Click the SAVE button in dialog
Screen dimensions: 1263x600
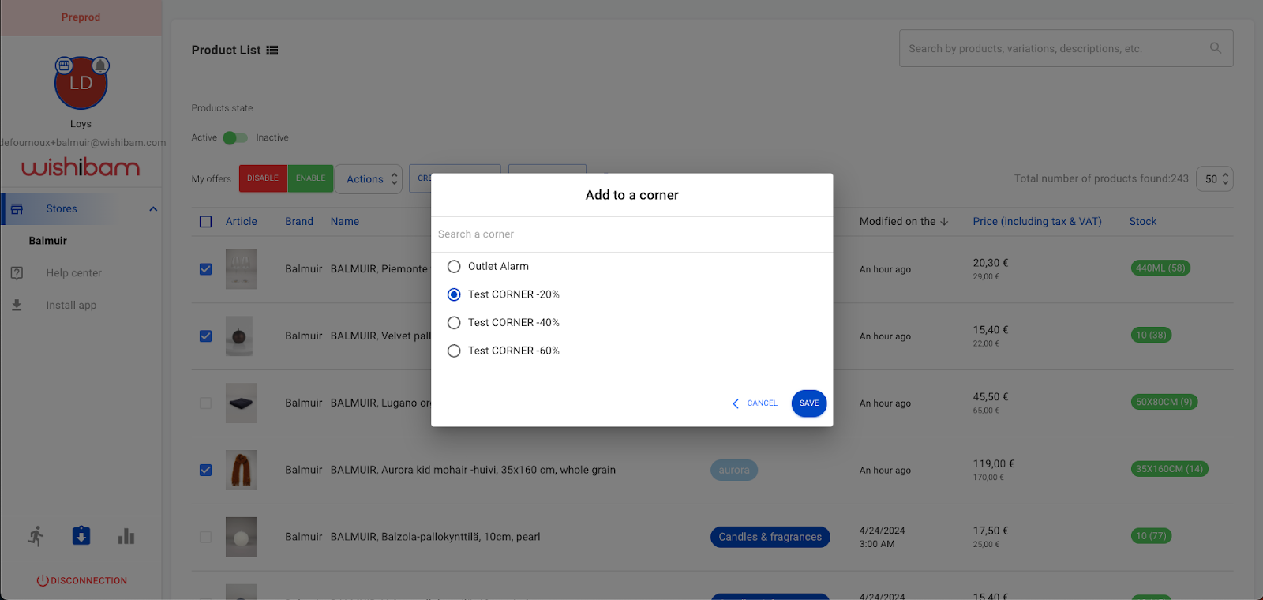point(809,403)
